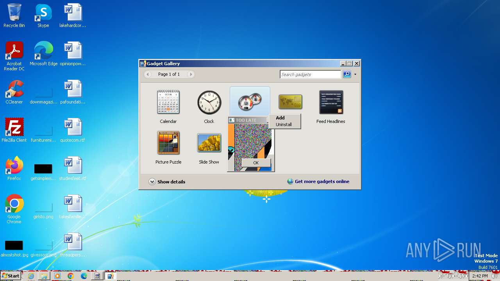Open Acrobat Reader DC shortcut

coord(14,56)
